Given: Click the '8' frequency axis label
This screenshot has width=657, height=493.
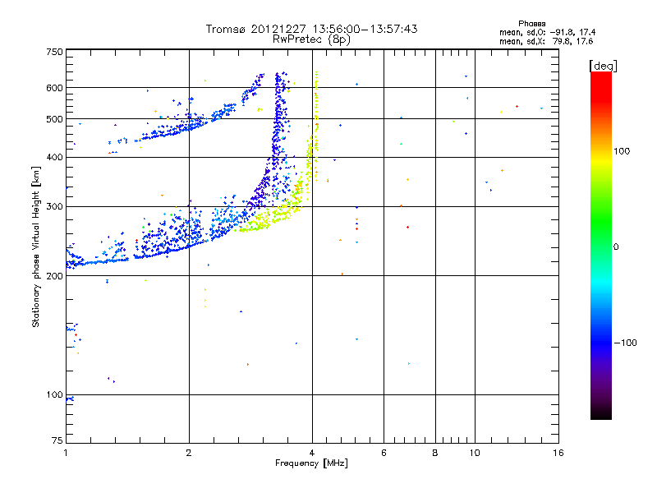Looking at the screenshot, I should tap(435, 453).
